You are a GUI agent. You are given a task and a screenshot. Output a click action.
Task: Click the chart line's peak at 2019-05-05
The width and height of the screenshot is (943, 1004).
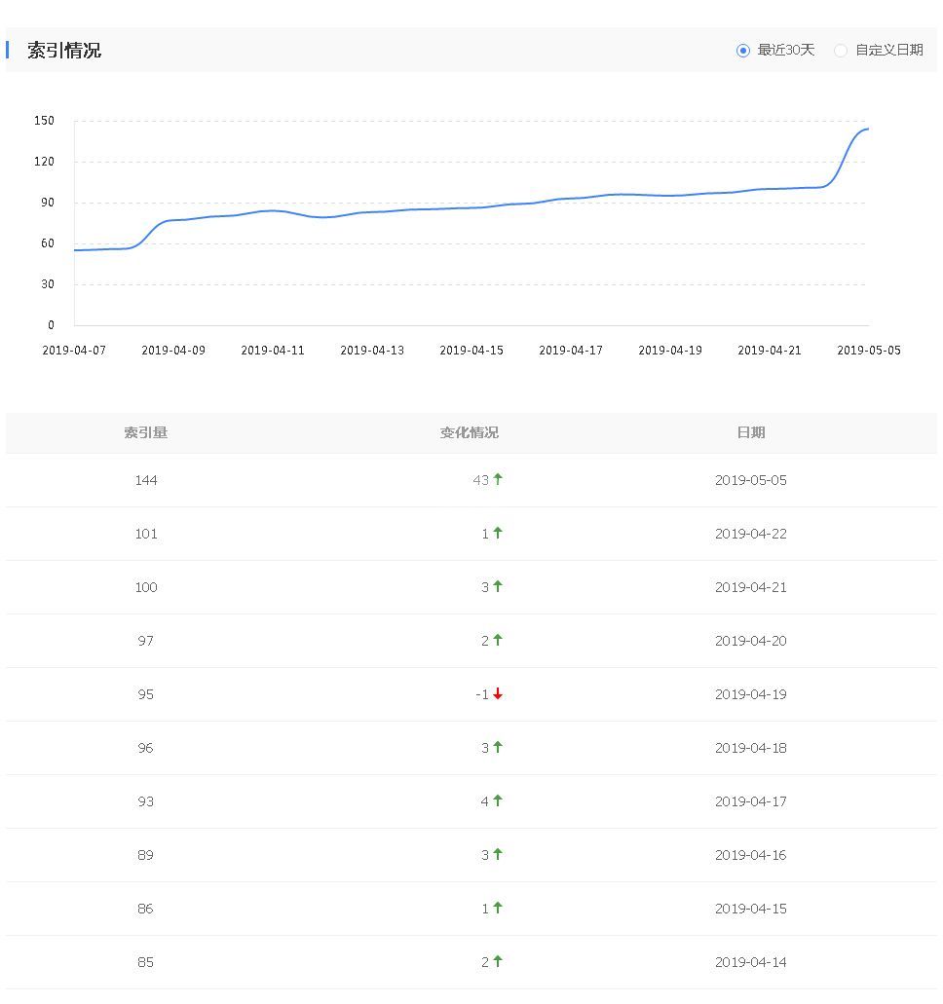868,130
